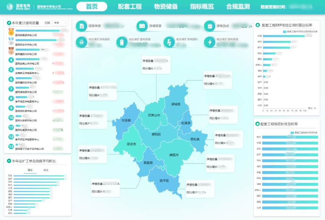Open the 合规监测 navigation page
This screenshot has width=325, height=220.
[x=238, y=7]
